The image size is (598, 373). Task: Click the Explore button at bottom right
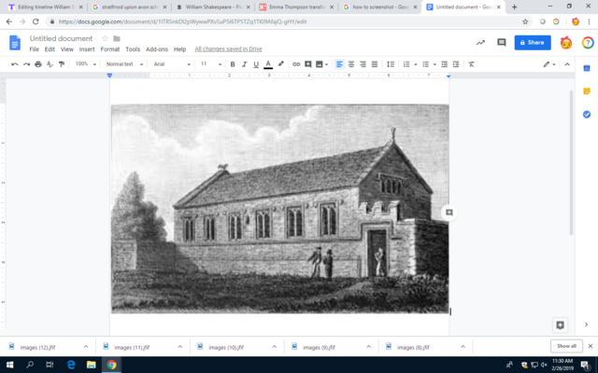click(560, 325)
